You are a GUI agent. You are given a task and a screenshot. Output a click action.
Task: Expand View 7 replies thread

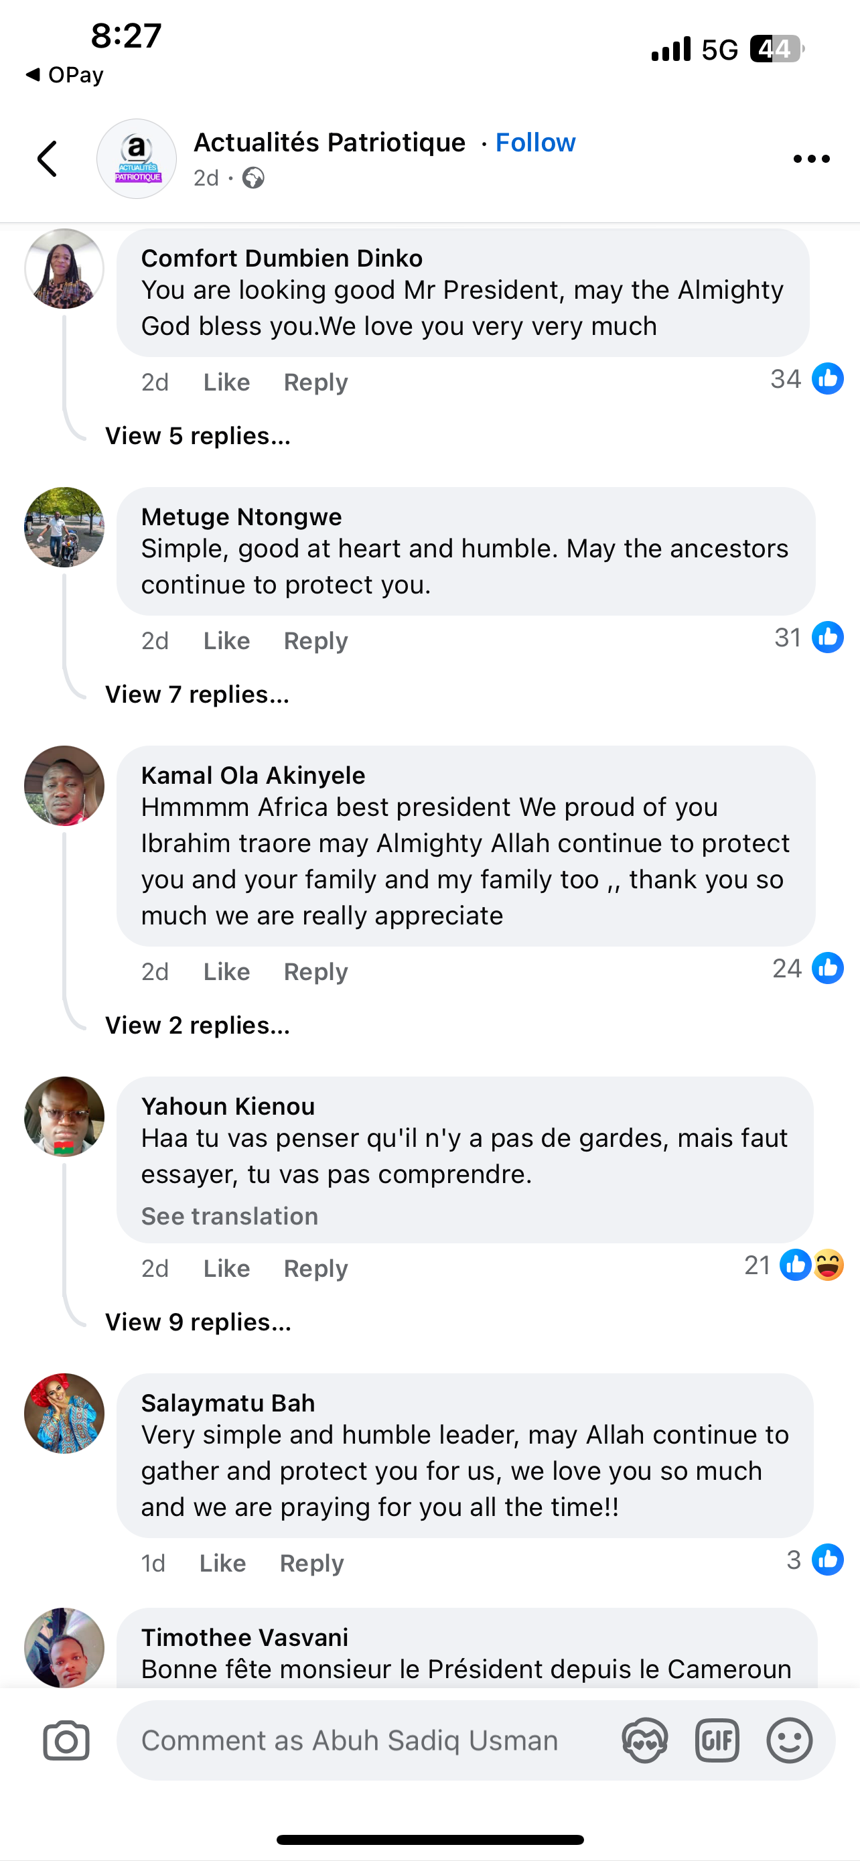197,695
